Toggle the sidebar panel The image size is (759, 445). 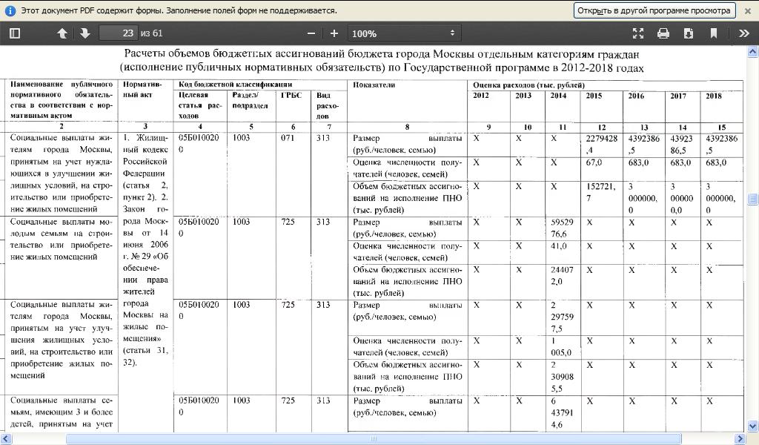pos(14,33)
